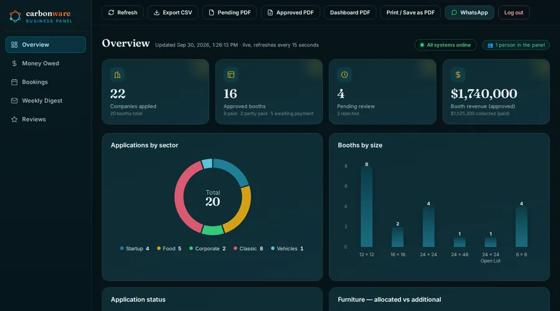Image resolution: width=560 pixels, height=311 pixels.
Task: Click the 'Booths by size' heading
Action: (360, 146)
